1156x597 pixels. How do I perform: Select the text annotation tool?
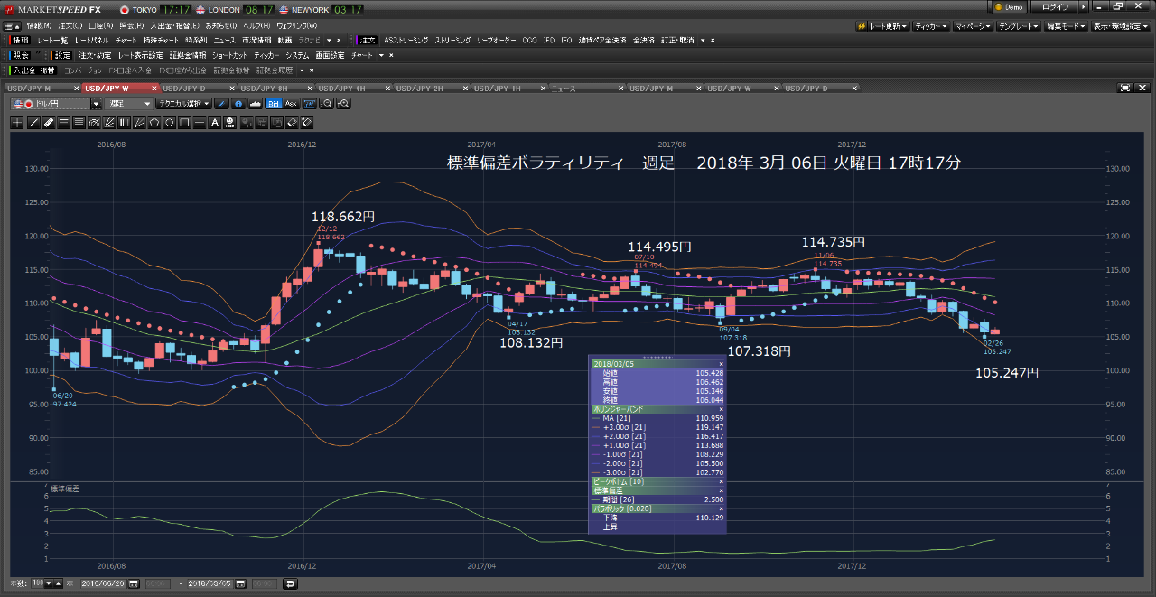pos(215,122)
